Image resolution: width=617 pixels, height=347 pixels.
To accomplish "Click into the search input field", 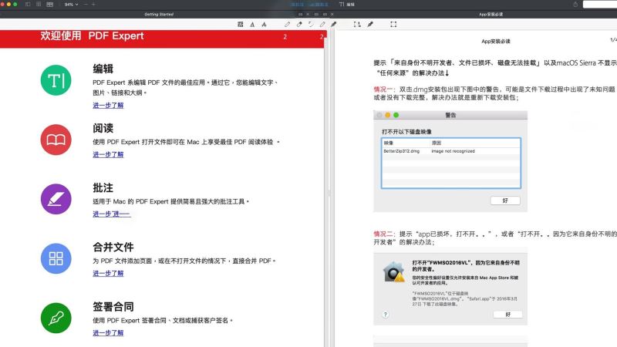I will click(x=600, y=5).
